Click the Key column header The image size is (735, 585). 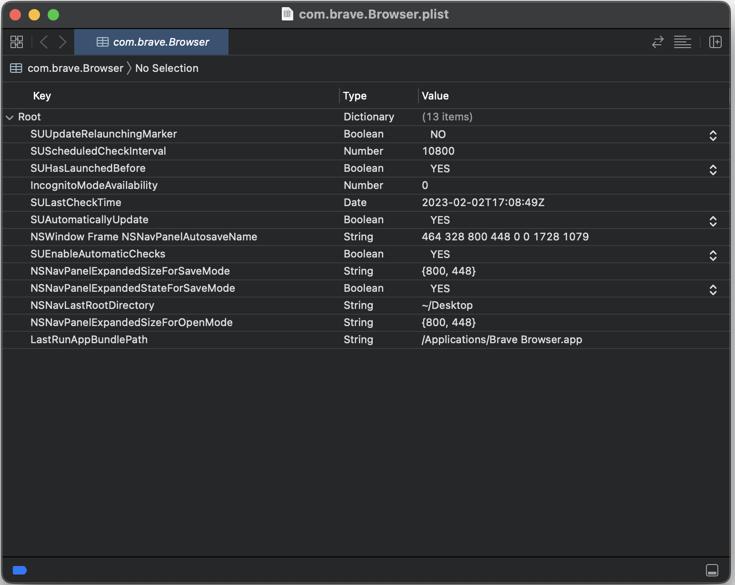pyautogui.click(x=42, y=96)
